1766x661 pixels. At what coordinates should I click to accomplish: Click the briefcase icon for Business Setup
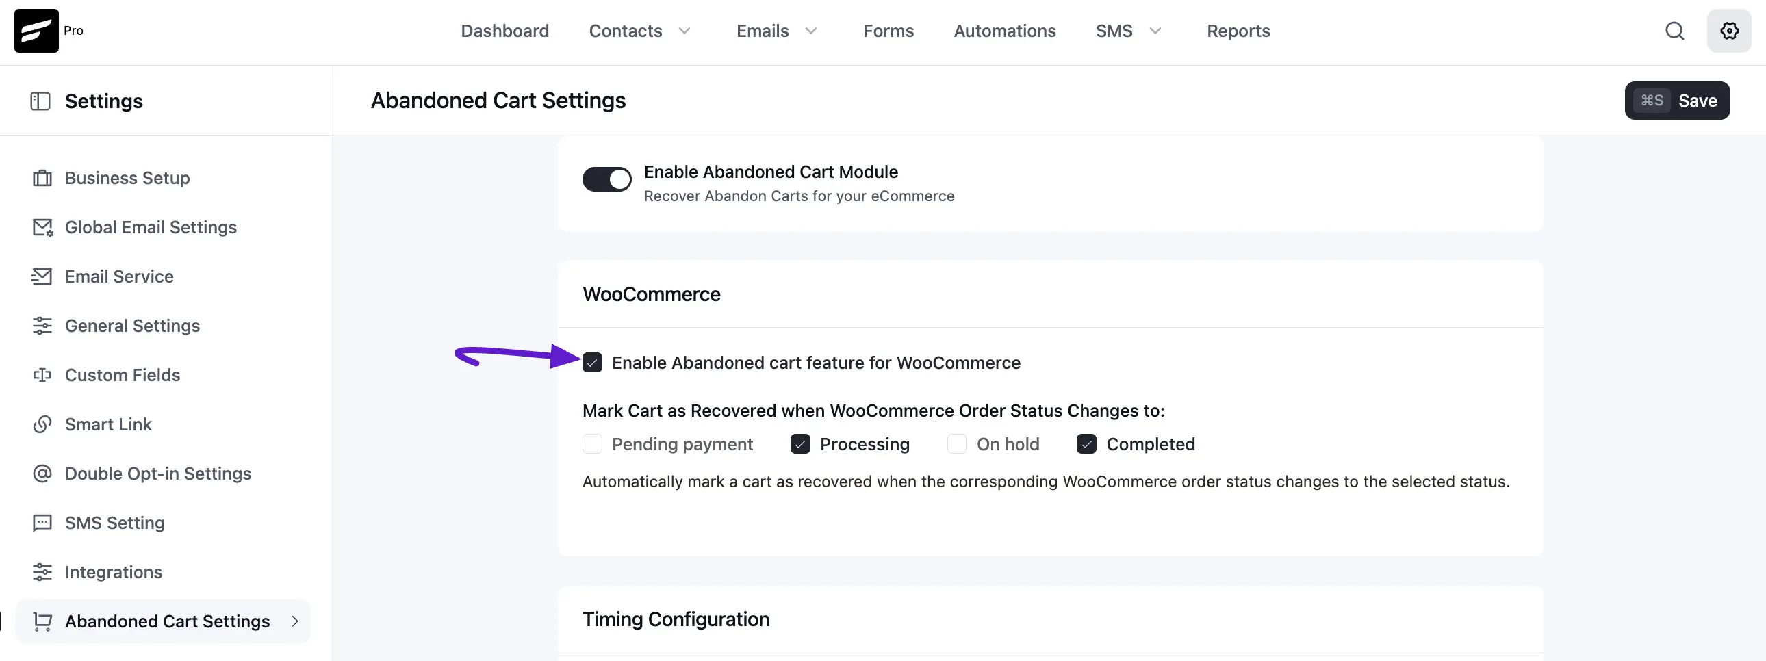42,178
